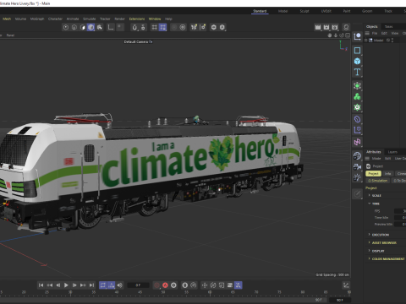Go to start of animation

tap(41, 285)
